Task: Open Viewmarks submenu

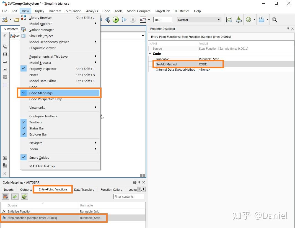Action: [x=60, y=108]
